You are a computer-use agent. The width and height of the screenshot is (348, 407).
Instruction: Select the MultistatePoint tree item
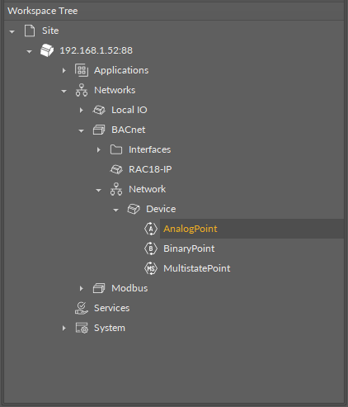[197, 268]
